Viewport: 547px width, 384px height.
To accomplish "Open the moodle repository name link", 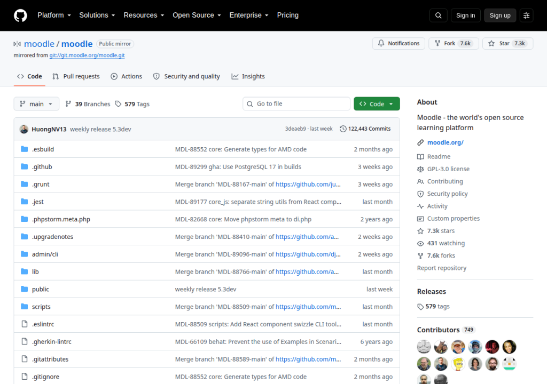I will point(77,44).
